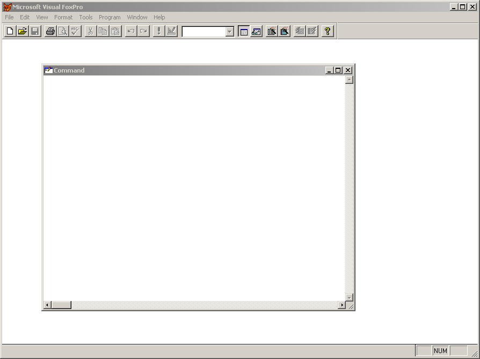Click the Paste clipboard icon
The height and width of the screenshot is (359, 480).
(116, 31)
